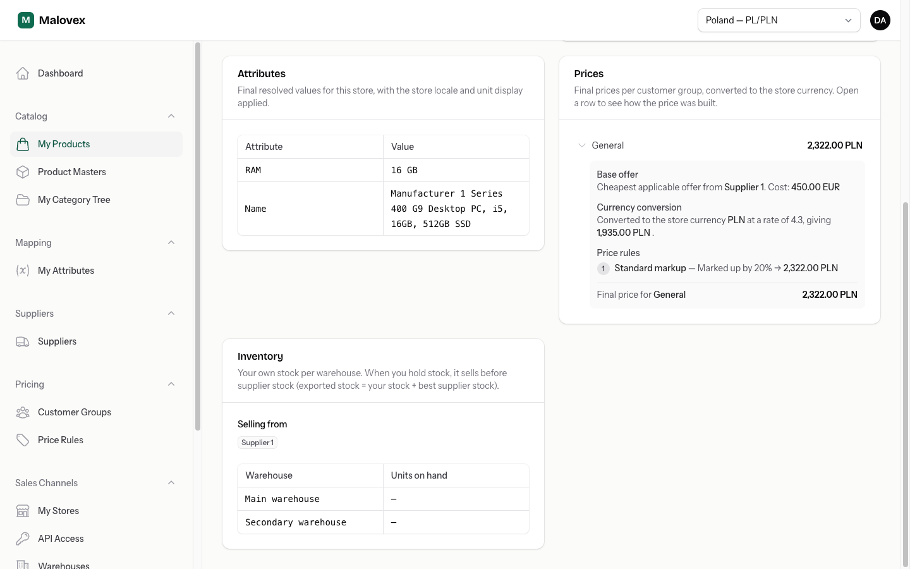Open the Dashboard home icon
This screenshot has width=910, height=569.
pyautogui.click(x=23, y=73)
